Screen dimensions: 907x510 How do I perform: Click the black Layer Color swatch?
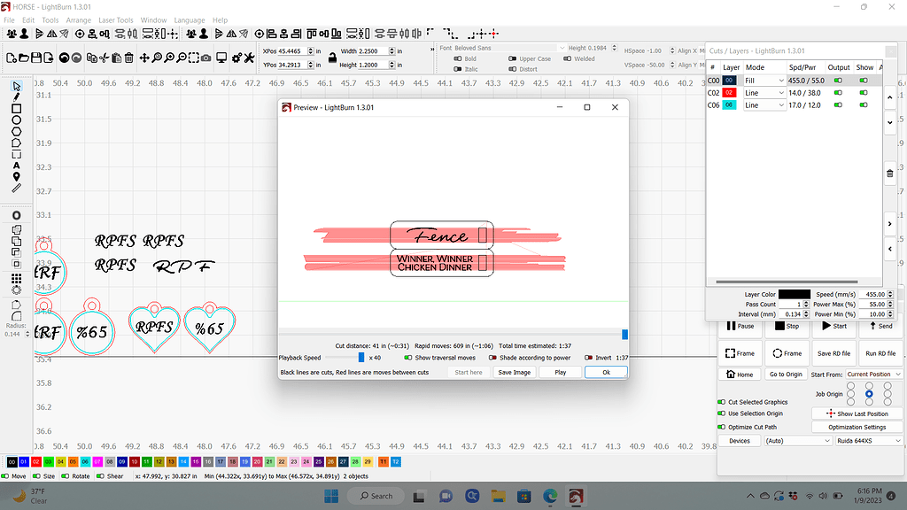[794, 294]
